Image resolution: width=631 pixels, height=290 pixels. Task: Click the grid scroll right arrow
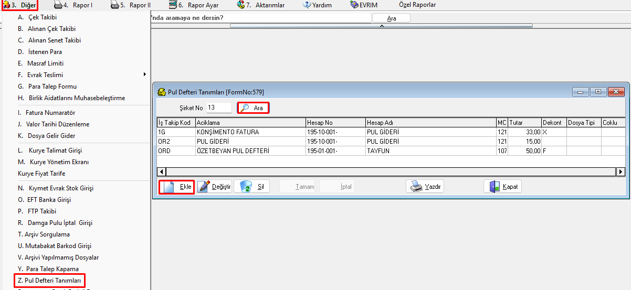pos(621,171)
